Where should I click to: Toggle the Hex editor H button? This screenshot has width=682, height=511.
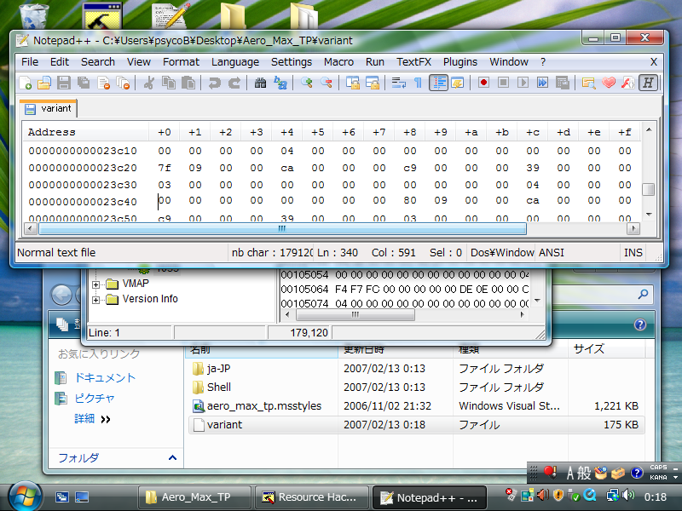click(648, 83)
